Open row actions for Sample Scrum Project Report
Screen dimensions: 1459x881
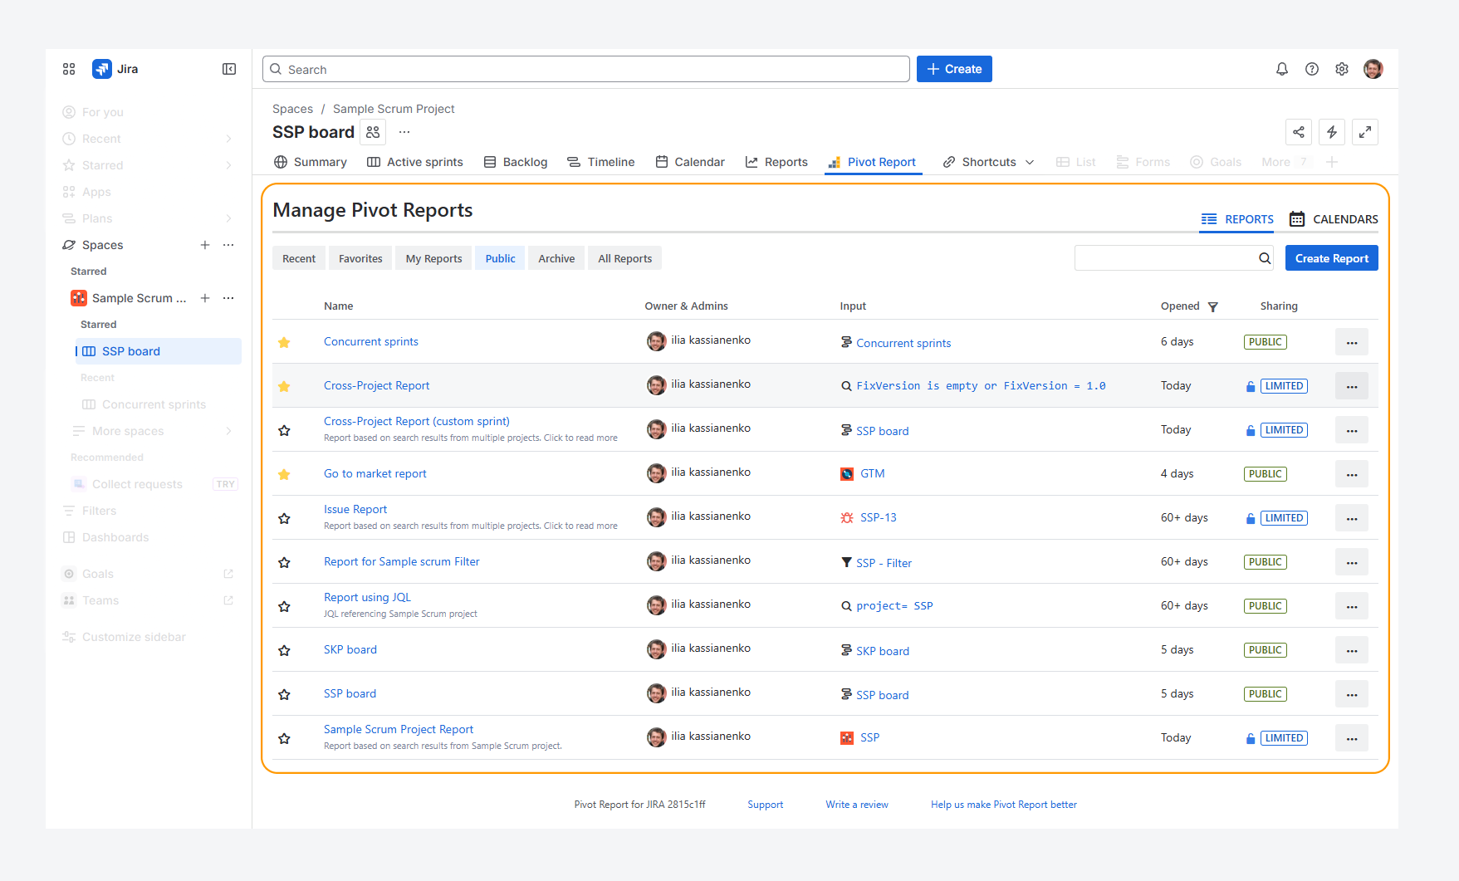(1352, 738)
